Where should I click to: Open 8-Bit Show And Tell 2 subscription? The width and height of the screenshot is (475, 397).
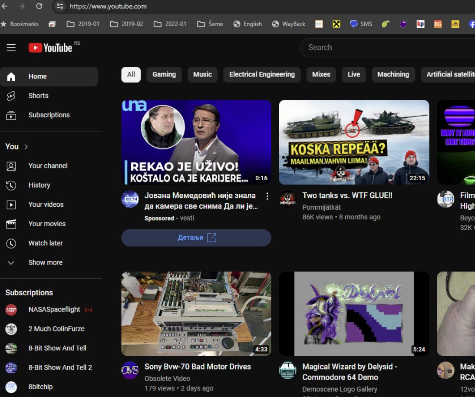(49, 368)
